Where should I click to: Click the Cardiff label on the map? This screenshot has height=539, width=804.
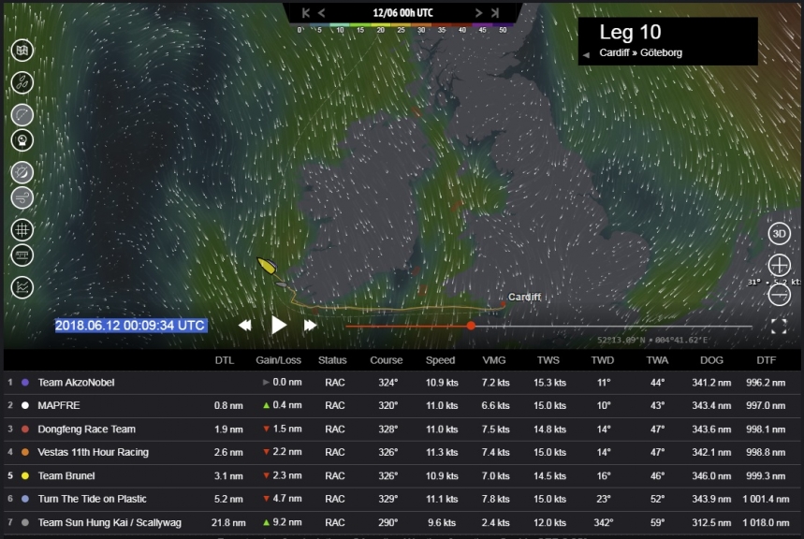point(524,297)
